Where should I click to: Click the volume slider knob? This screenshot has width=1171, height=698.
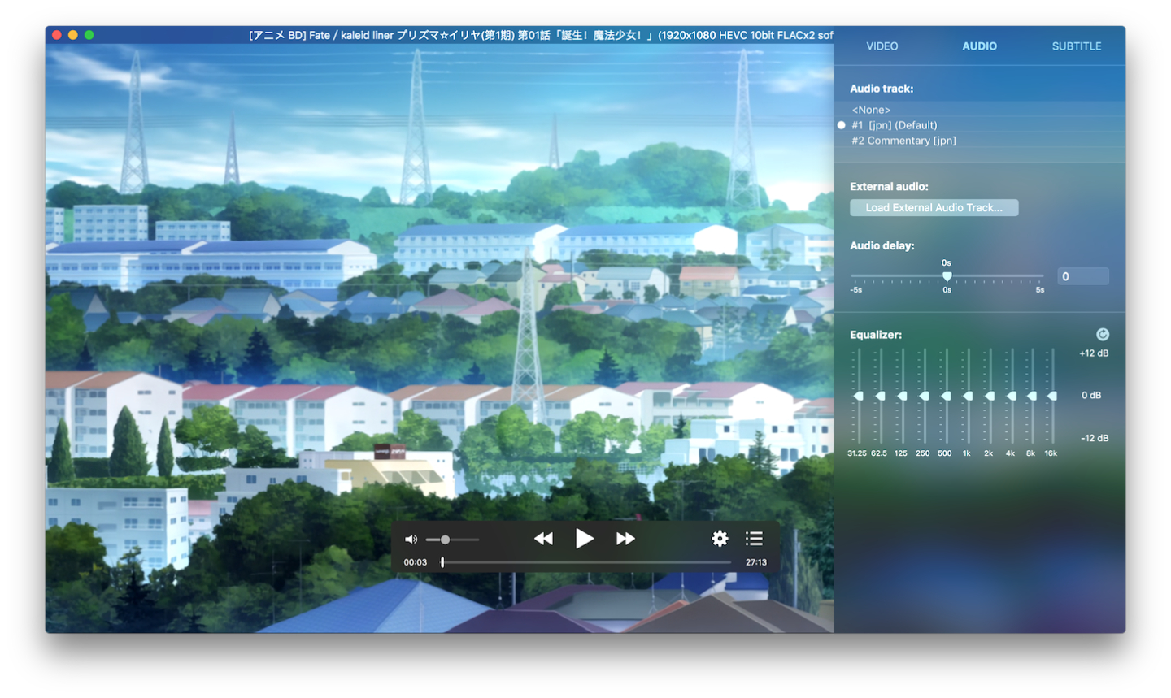click(x=445, y=540)
